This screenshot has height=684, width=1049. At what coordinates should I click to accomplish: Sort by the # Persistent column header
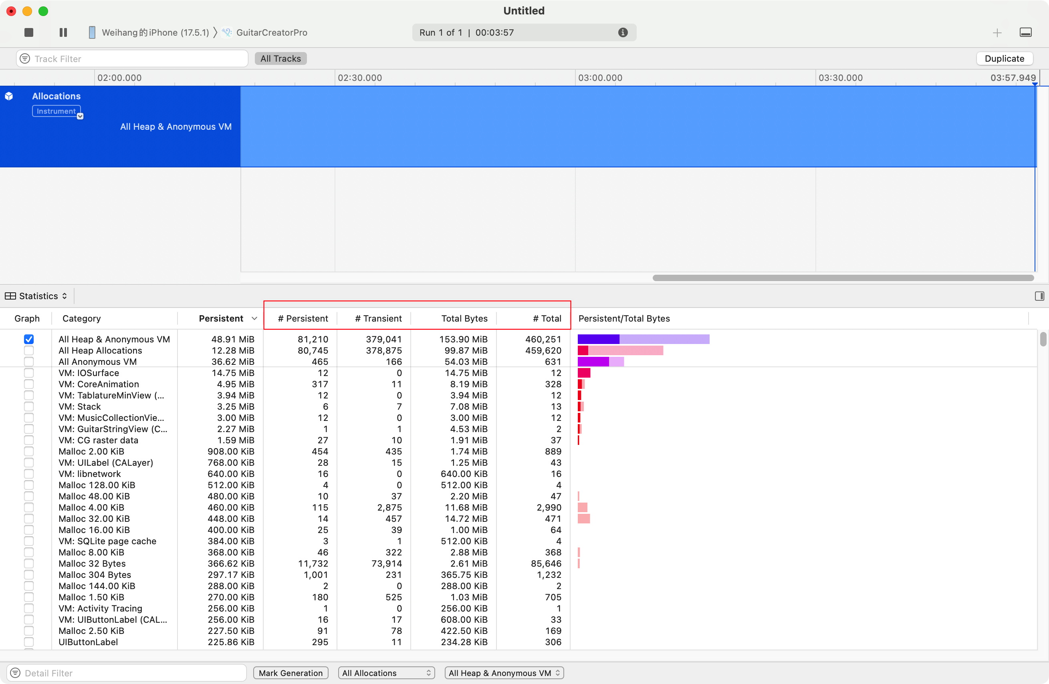click(x=303, y=318)
